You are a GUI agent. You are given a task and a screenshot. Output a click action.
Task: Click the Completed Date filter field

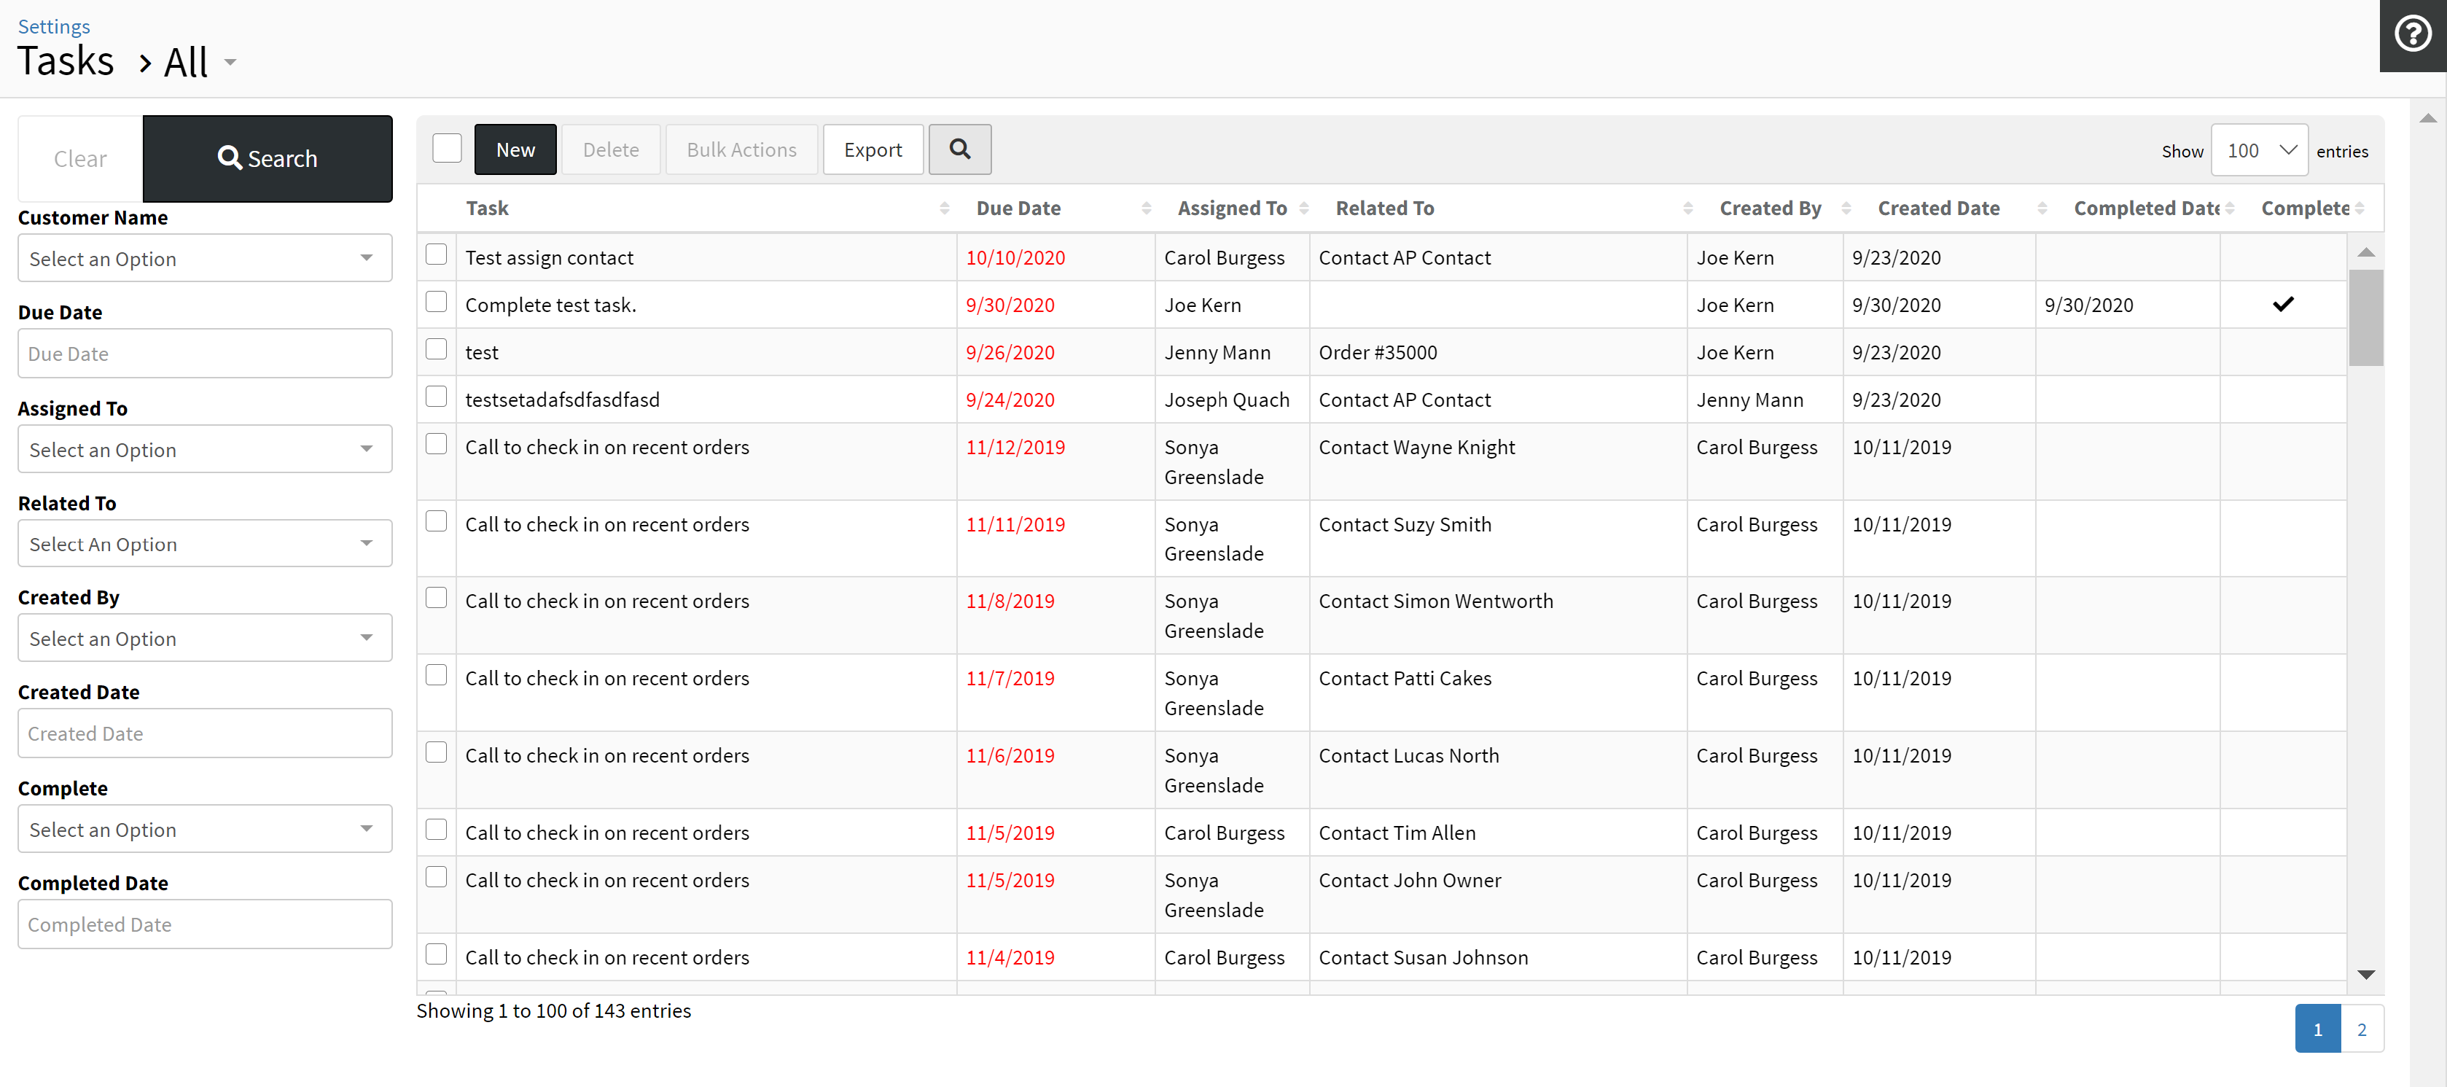[204, 924]
